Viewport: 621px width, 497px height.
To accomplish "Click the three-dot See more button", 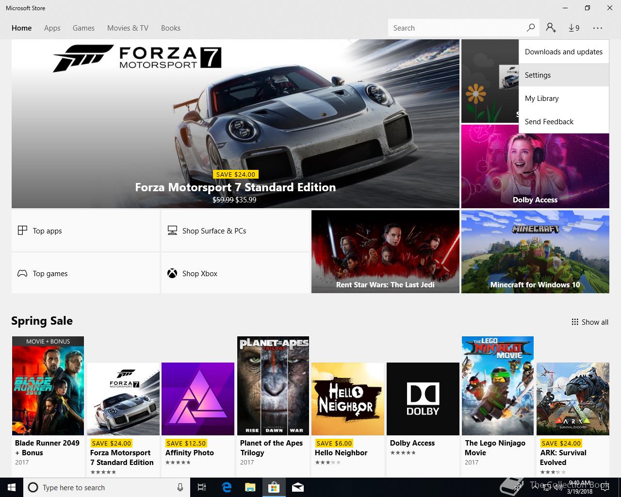I will coord(597,28).
